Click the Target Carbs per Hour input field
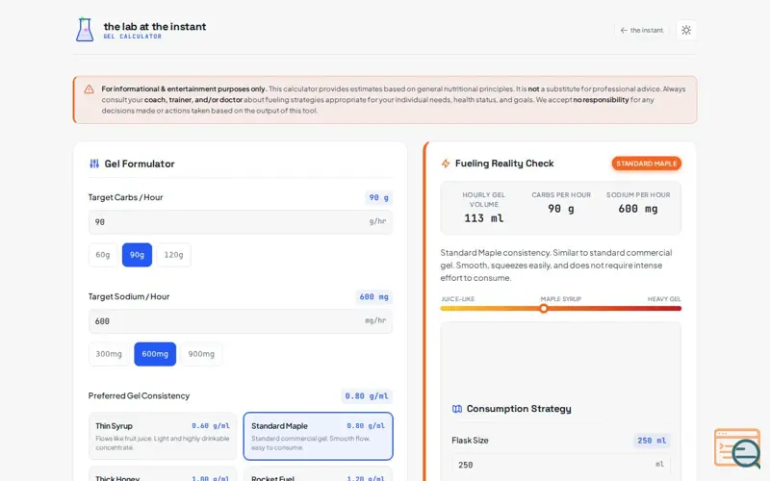This screenshot has width=770, height=481. (x=241, y=222)
